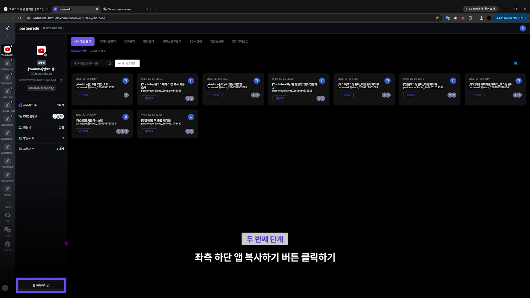Click 편집종료 on 두 종류 테이블 card
This screenshot has height=298, width=530.
point(149,131)
